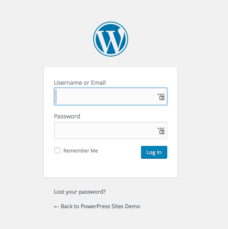The height and width of the screenshot is (229, 228).
Task: Open password manager icon in Username field
Action: [161, 96]
